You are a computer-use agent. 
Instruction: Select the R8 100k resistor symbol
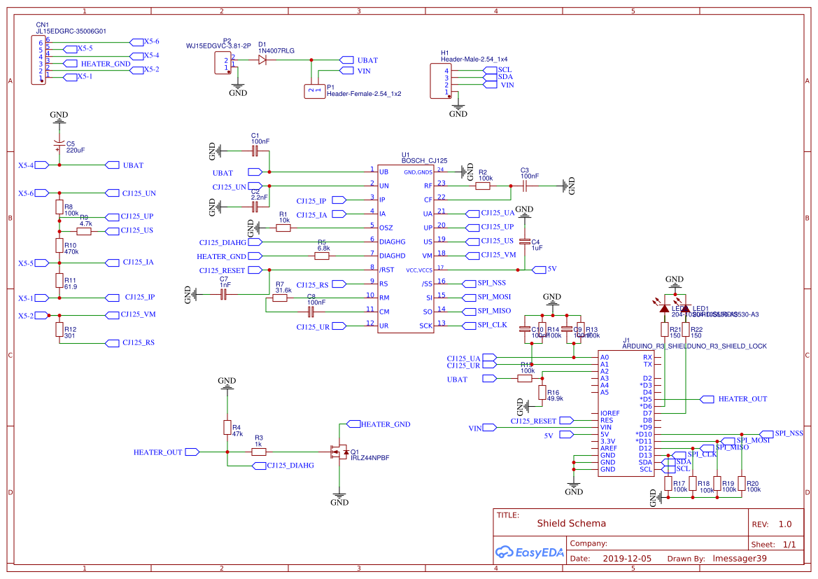pyautogui.click(x=59, y=207)
